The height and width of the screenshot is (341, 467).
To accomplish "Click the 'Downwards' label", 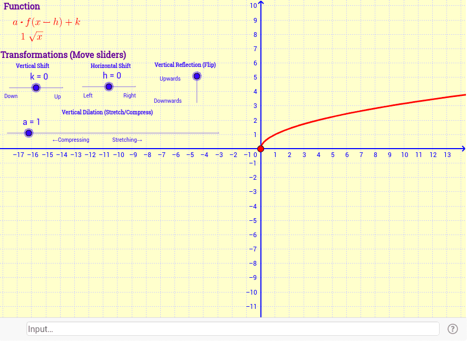I will 168,101.
